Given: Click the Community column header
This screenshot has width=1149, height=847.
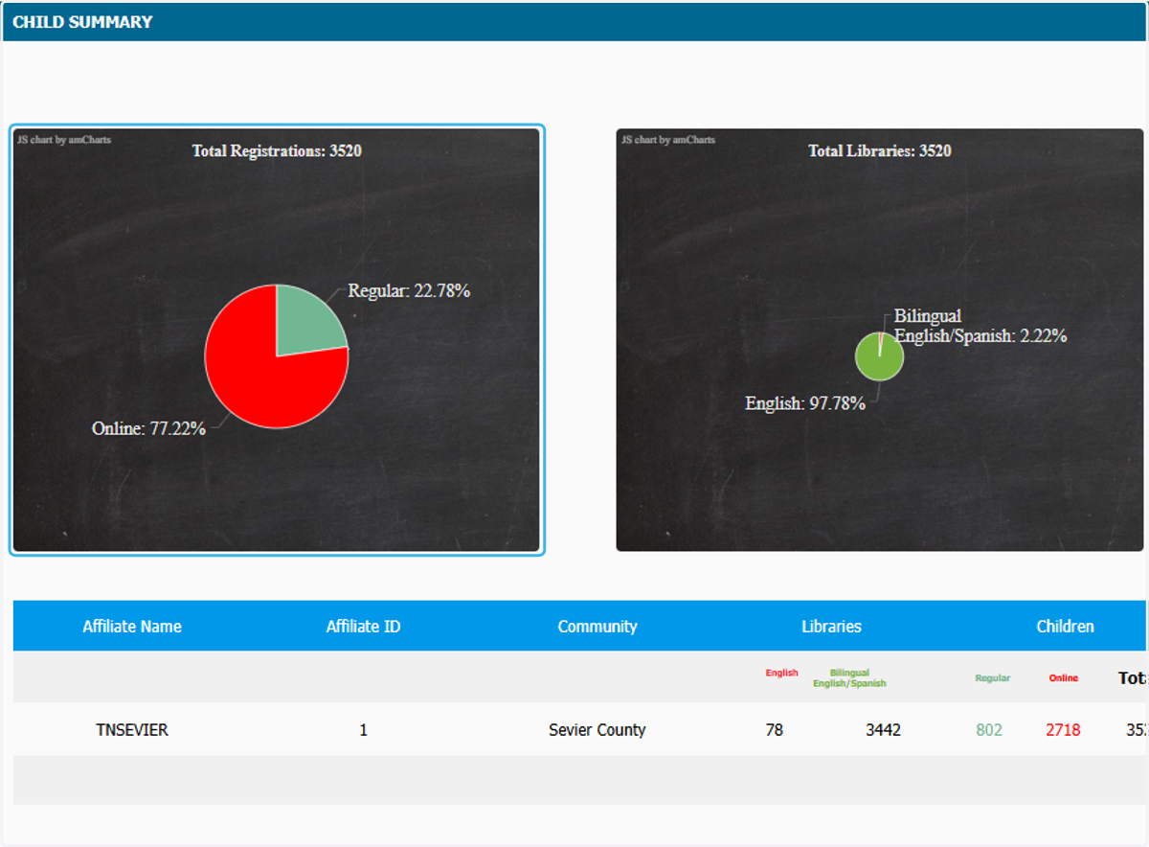Looking at the screenshot, I should [x=597, y=627].
